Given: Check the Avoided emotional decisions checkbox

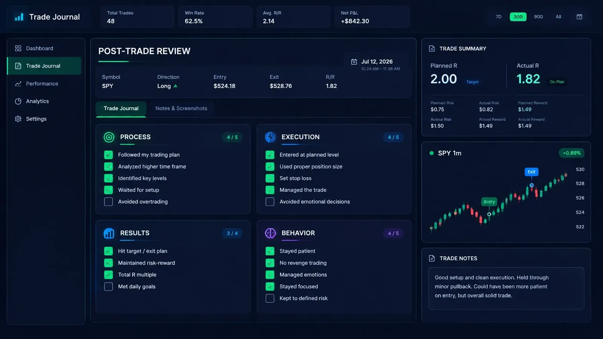Looking at the screenshot, I should pyautogui.click(x=270, y=202).
